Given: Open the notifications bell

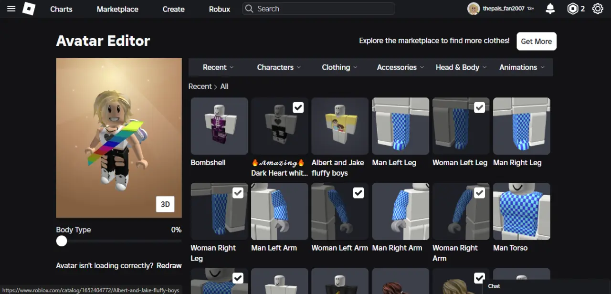Looking at the screenshot, I should 550,9.
